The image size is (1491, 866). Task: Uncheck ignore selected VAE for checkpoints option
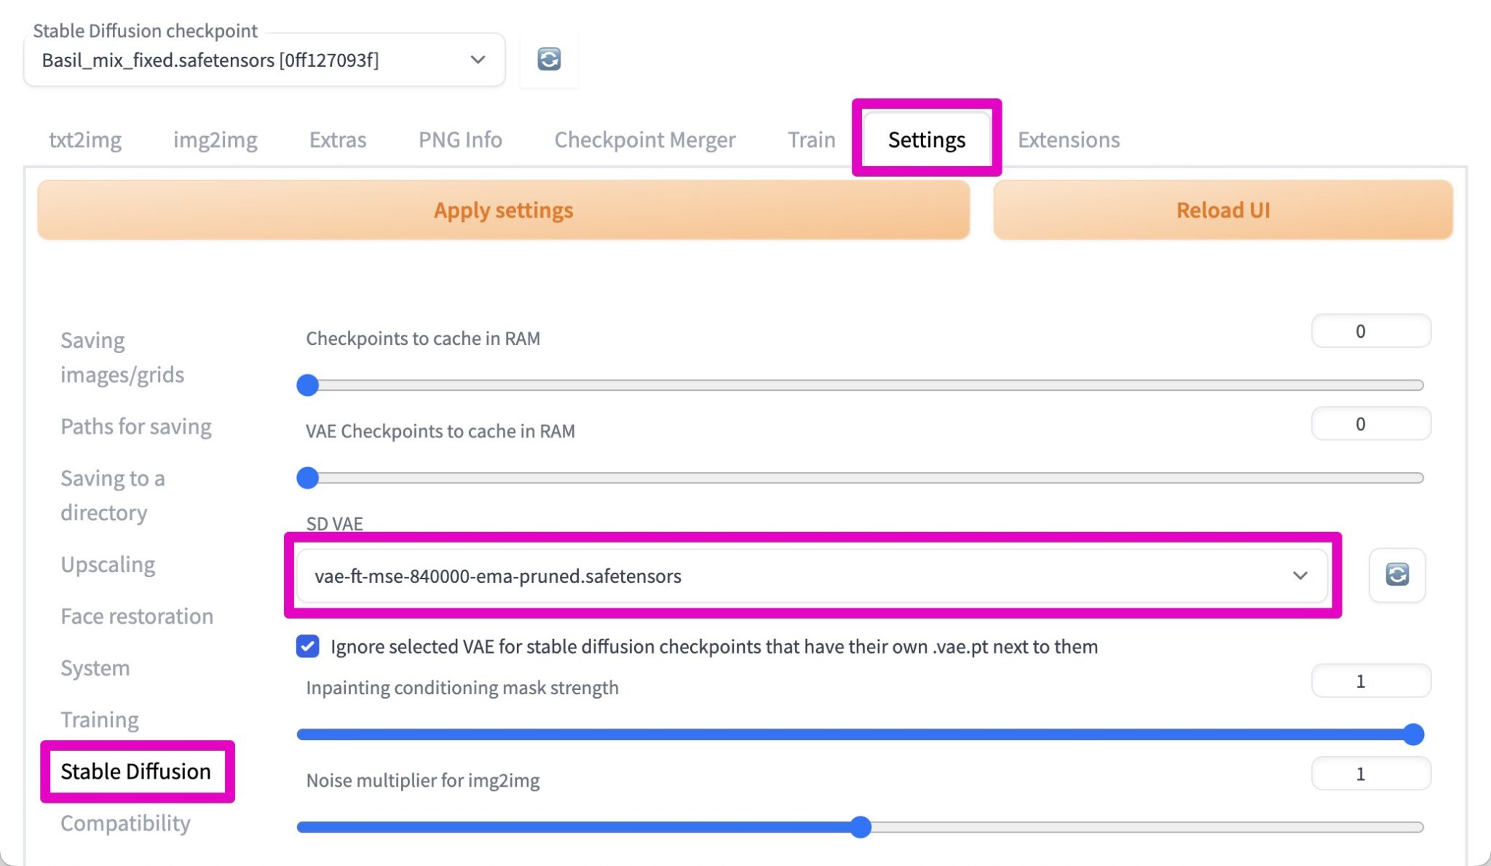(x=308, y=646)
